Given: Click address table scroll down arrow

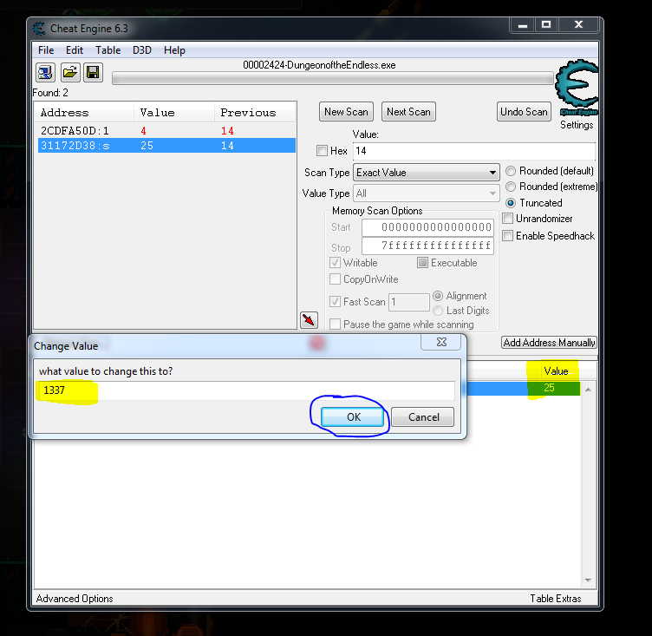Looking at the screenshot, I should click(x=588, y=580).
